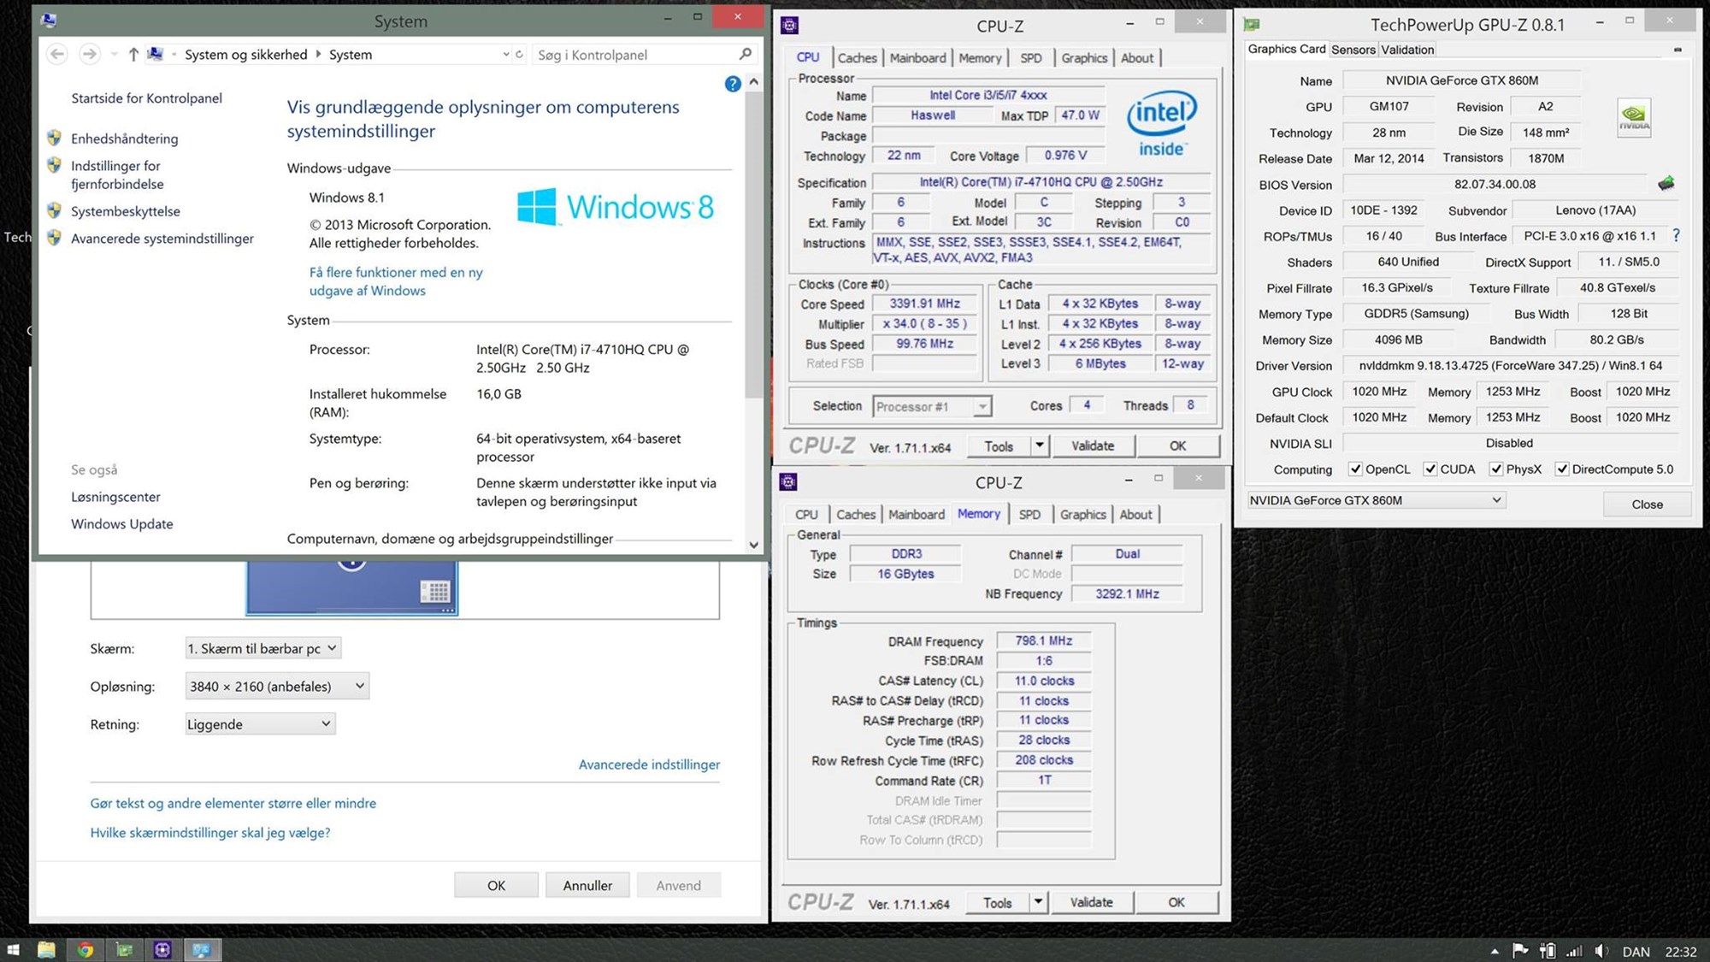Show hidden tray icons arrow
This screenshot has width=1710, height=962.
click(x=1495, y=951)
